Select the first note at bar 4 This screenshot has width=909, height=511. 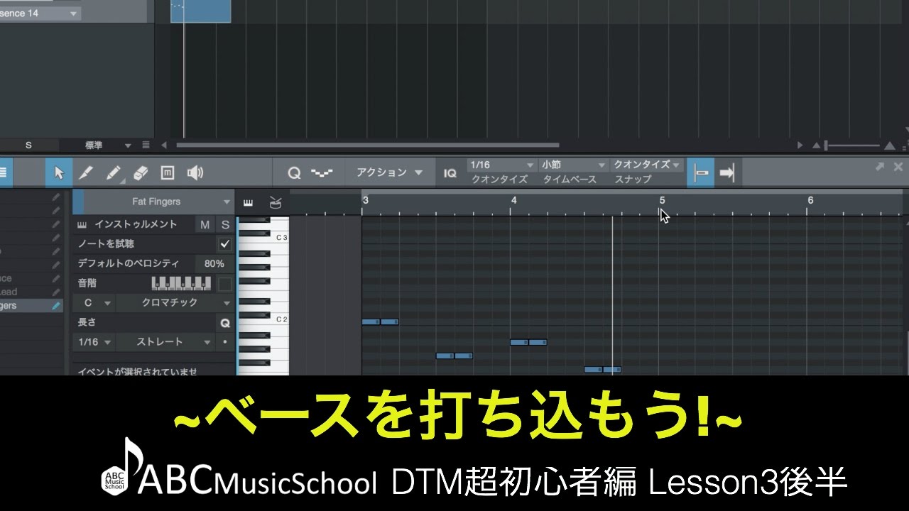tap(519, 342)
